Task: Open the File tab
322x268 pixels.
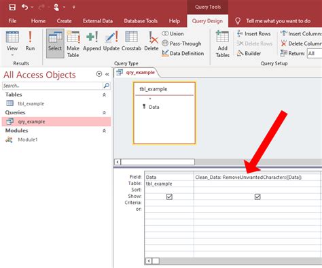Action: (x=12, y=21)
